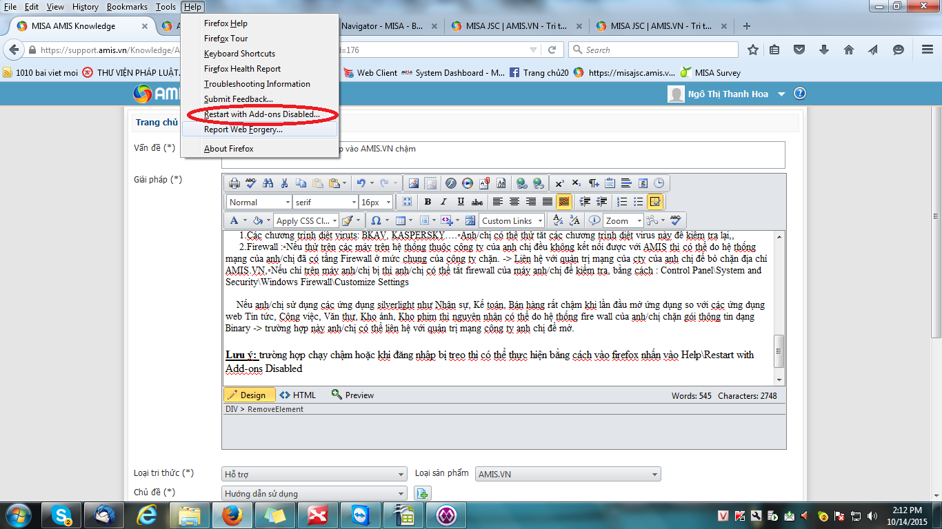Viewport: 942px width, 529px height.
Task: Open Firefox Downloads arrow icon
Action: click(824, 50)
